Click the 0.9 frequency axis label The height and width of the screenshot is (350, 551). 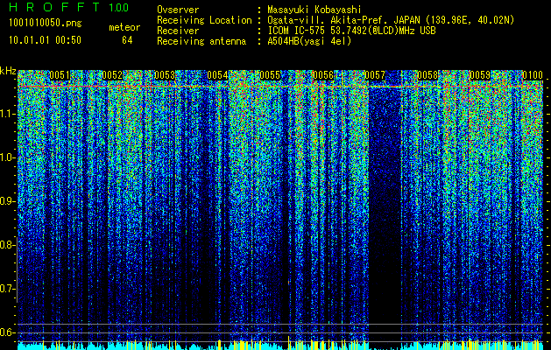(x=7, y=201)
